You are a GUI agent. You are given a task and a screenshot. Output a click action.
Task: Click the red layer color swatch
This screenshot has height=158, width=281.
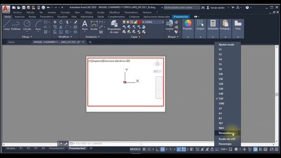pos(140,22)
